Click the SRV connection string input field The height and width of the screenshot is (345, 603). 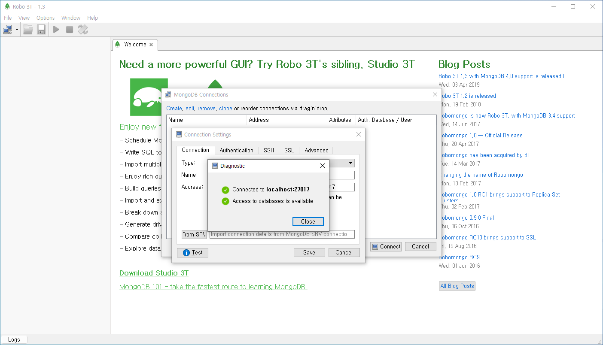pyautogui.click(x=282, y=234)
